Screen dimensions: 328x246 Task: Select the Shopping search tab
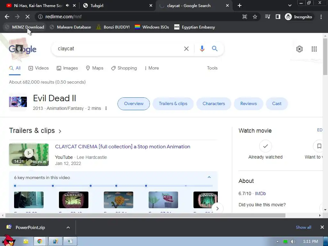tap(124, 68)
